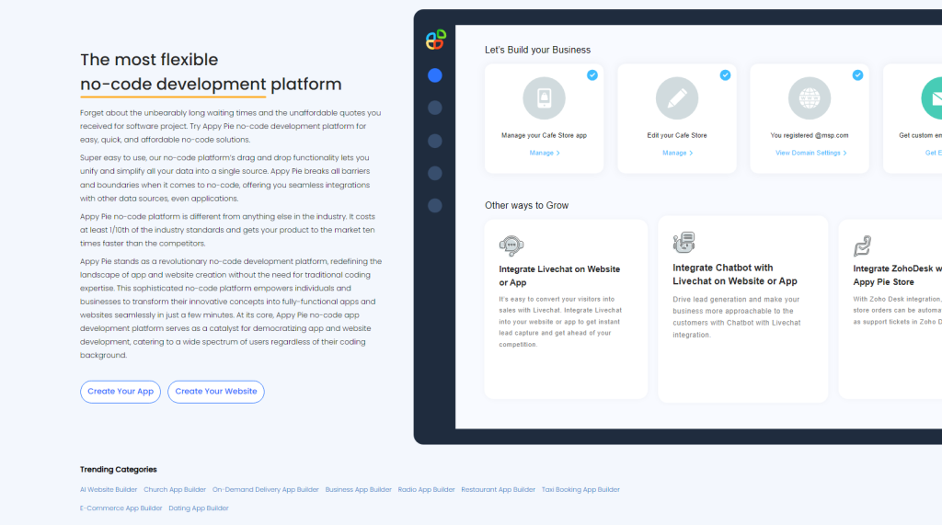942x525 pixels.
Task: Open the Restaurant App Builder link
Action: click(x=498, y=490)
